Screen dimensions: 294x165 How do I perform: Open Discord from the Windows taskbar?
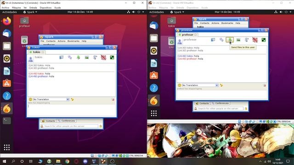(85, 161)
